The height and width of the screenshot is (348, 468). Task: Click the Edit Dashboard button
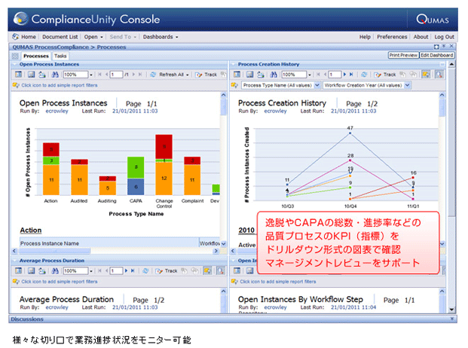(x=437, y=55)
